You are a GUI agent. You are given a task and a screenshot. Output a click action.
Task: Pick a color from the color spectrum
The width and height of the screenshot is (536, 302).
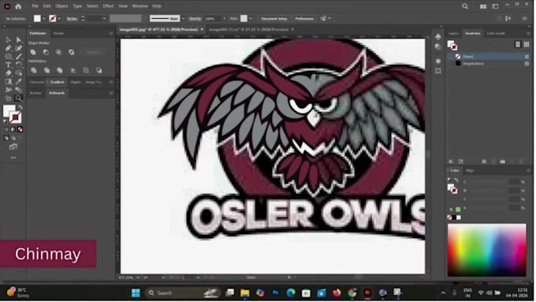(x=487, y=250)
